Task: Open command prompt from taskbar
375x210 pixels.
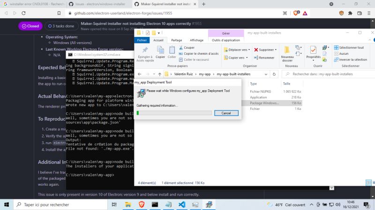Action: 155,204
